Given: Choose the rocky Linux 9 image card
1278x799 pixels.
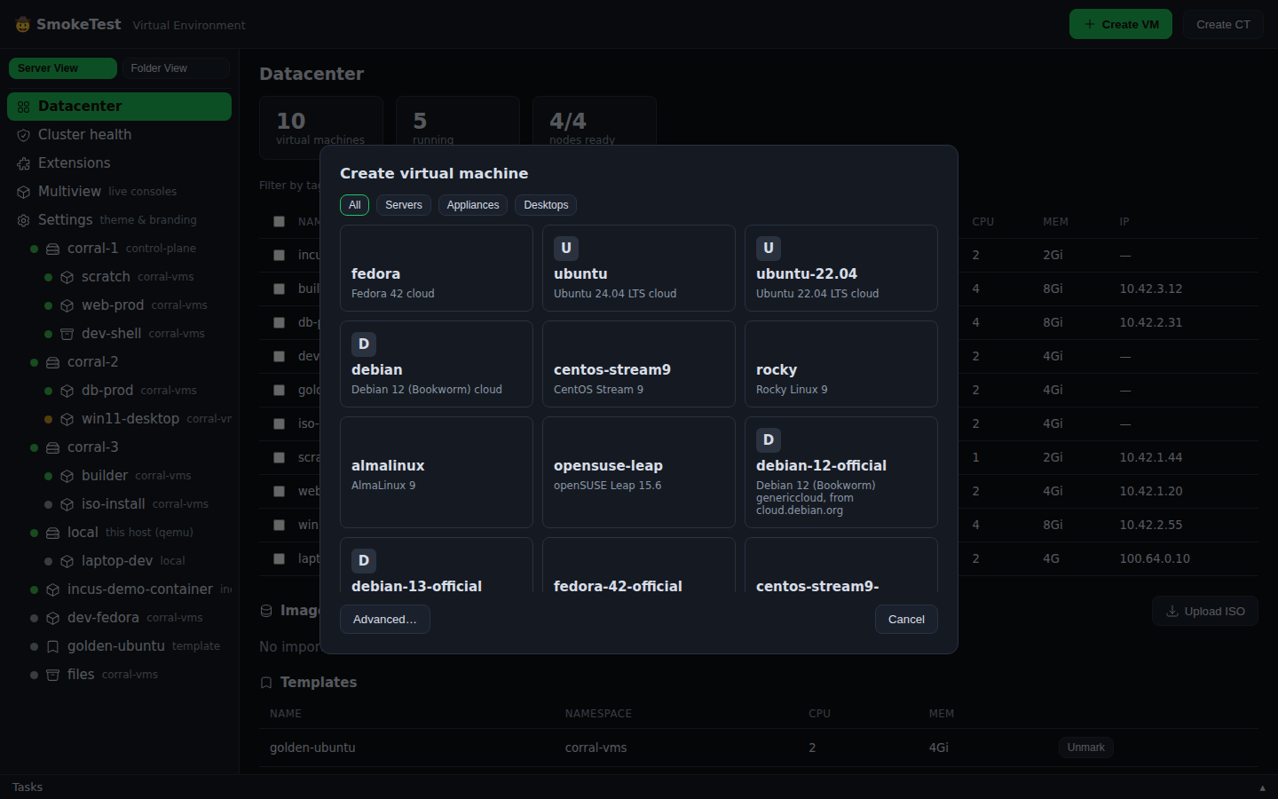Looking at the screenshot, I should [841, 364].
